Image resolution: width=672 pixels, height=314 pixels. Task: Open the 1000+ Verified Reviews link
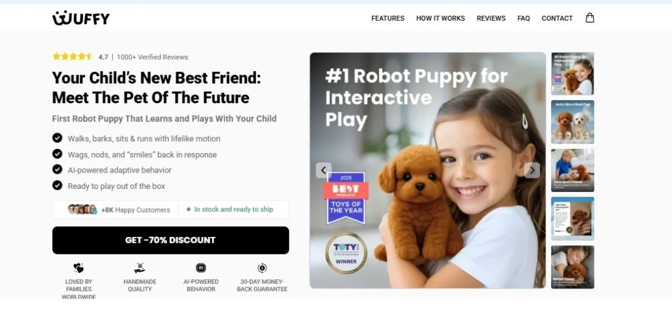[153, 57]
